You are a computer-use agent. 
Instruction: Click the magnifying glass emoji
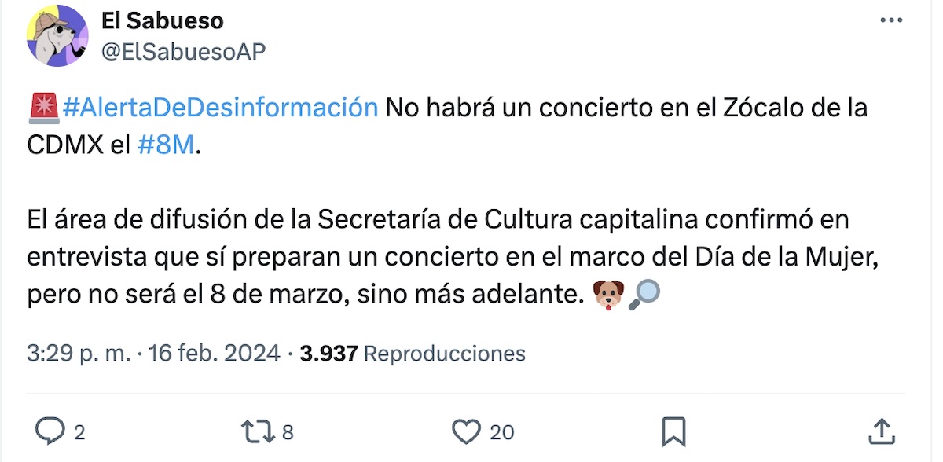click(644, 295)
